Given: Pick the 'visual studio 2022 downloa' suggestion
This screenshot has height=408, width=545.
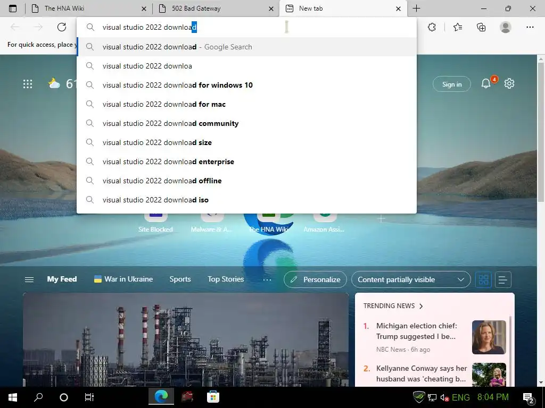Looking at the screenshot, I should (246, 66).
